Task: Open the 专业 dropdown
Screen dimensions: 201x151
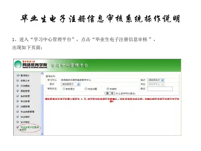Action: (x=156, y=84)
